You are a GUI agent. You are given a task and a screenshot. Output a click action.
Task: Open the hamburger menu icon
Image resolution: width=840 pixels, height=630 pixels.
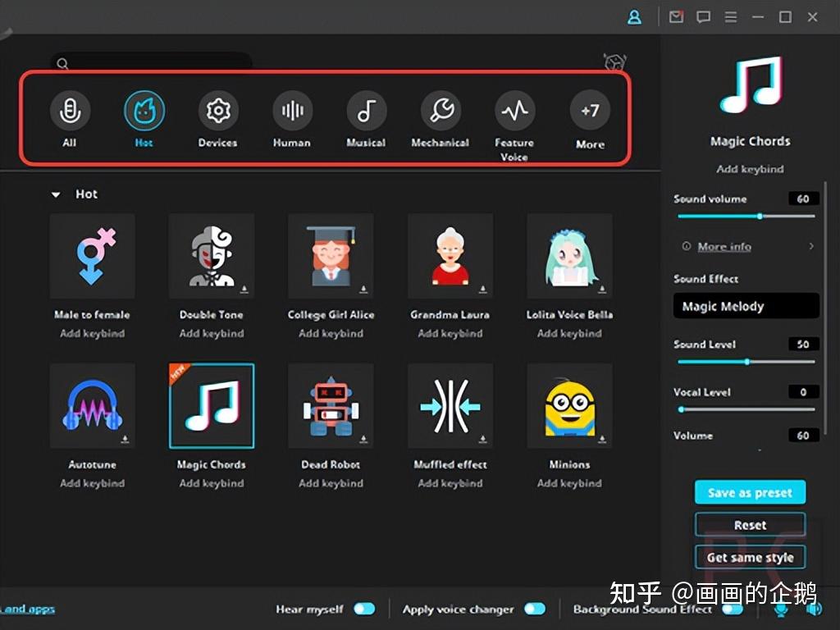coord(731,17)
